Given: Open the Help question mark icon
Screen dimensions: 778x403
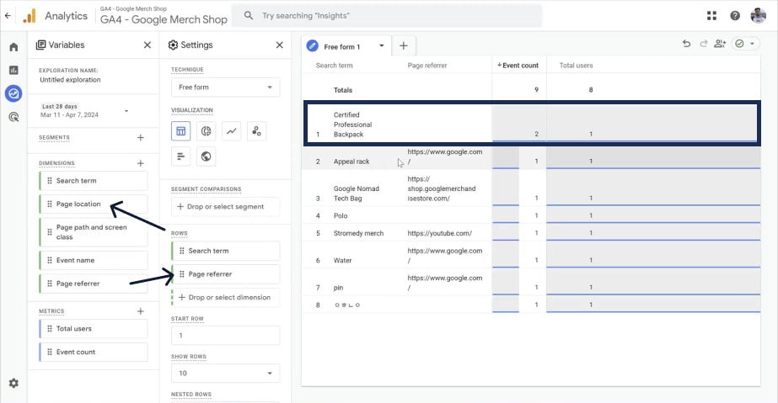Looking at the screenshot, I should tap(735, 16).
